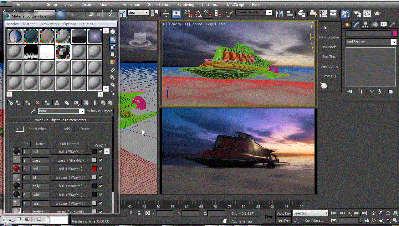Click the Pan View hand icon
The image size is (399, 226).
381,220
